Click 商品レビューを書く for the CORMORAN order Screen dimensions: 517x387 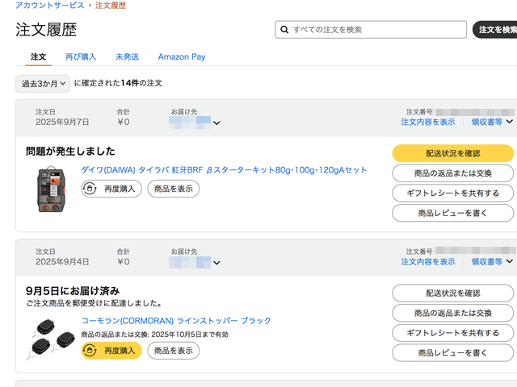(x=452, y=353)
